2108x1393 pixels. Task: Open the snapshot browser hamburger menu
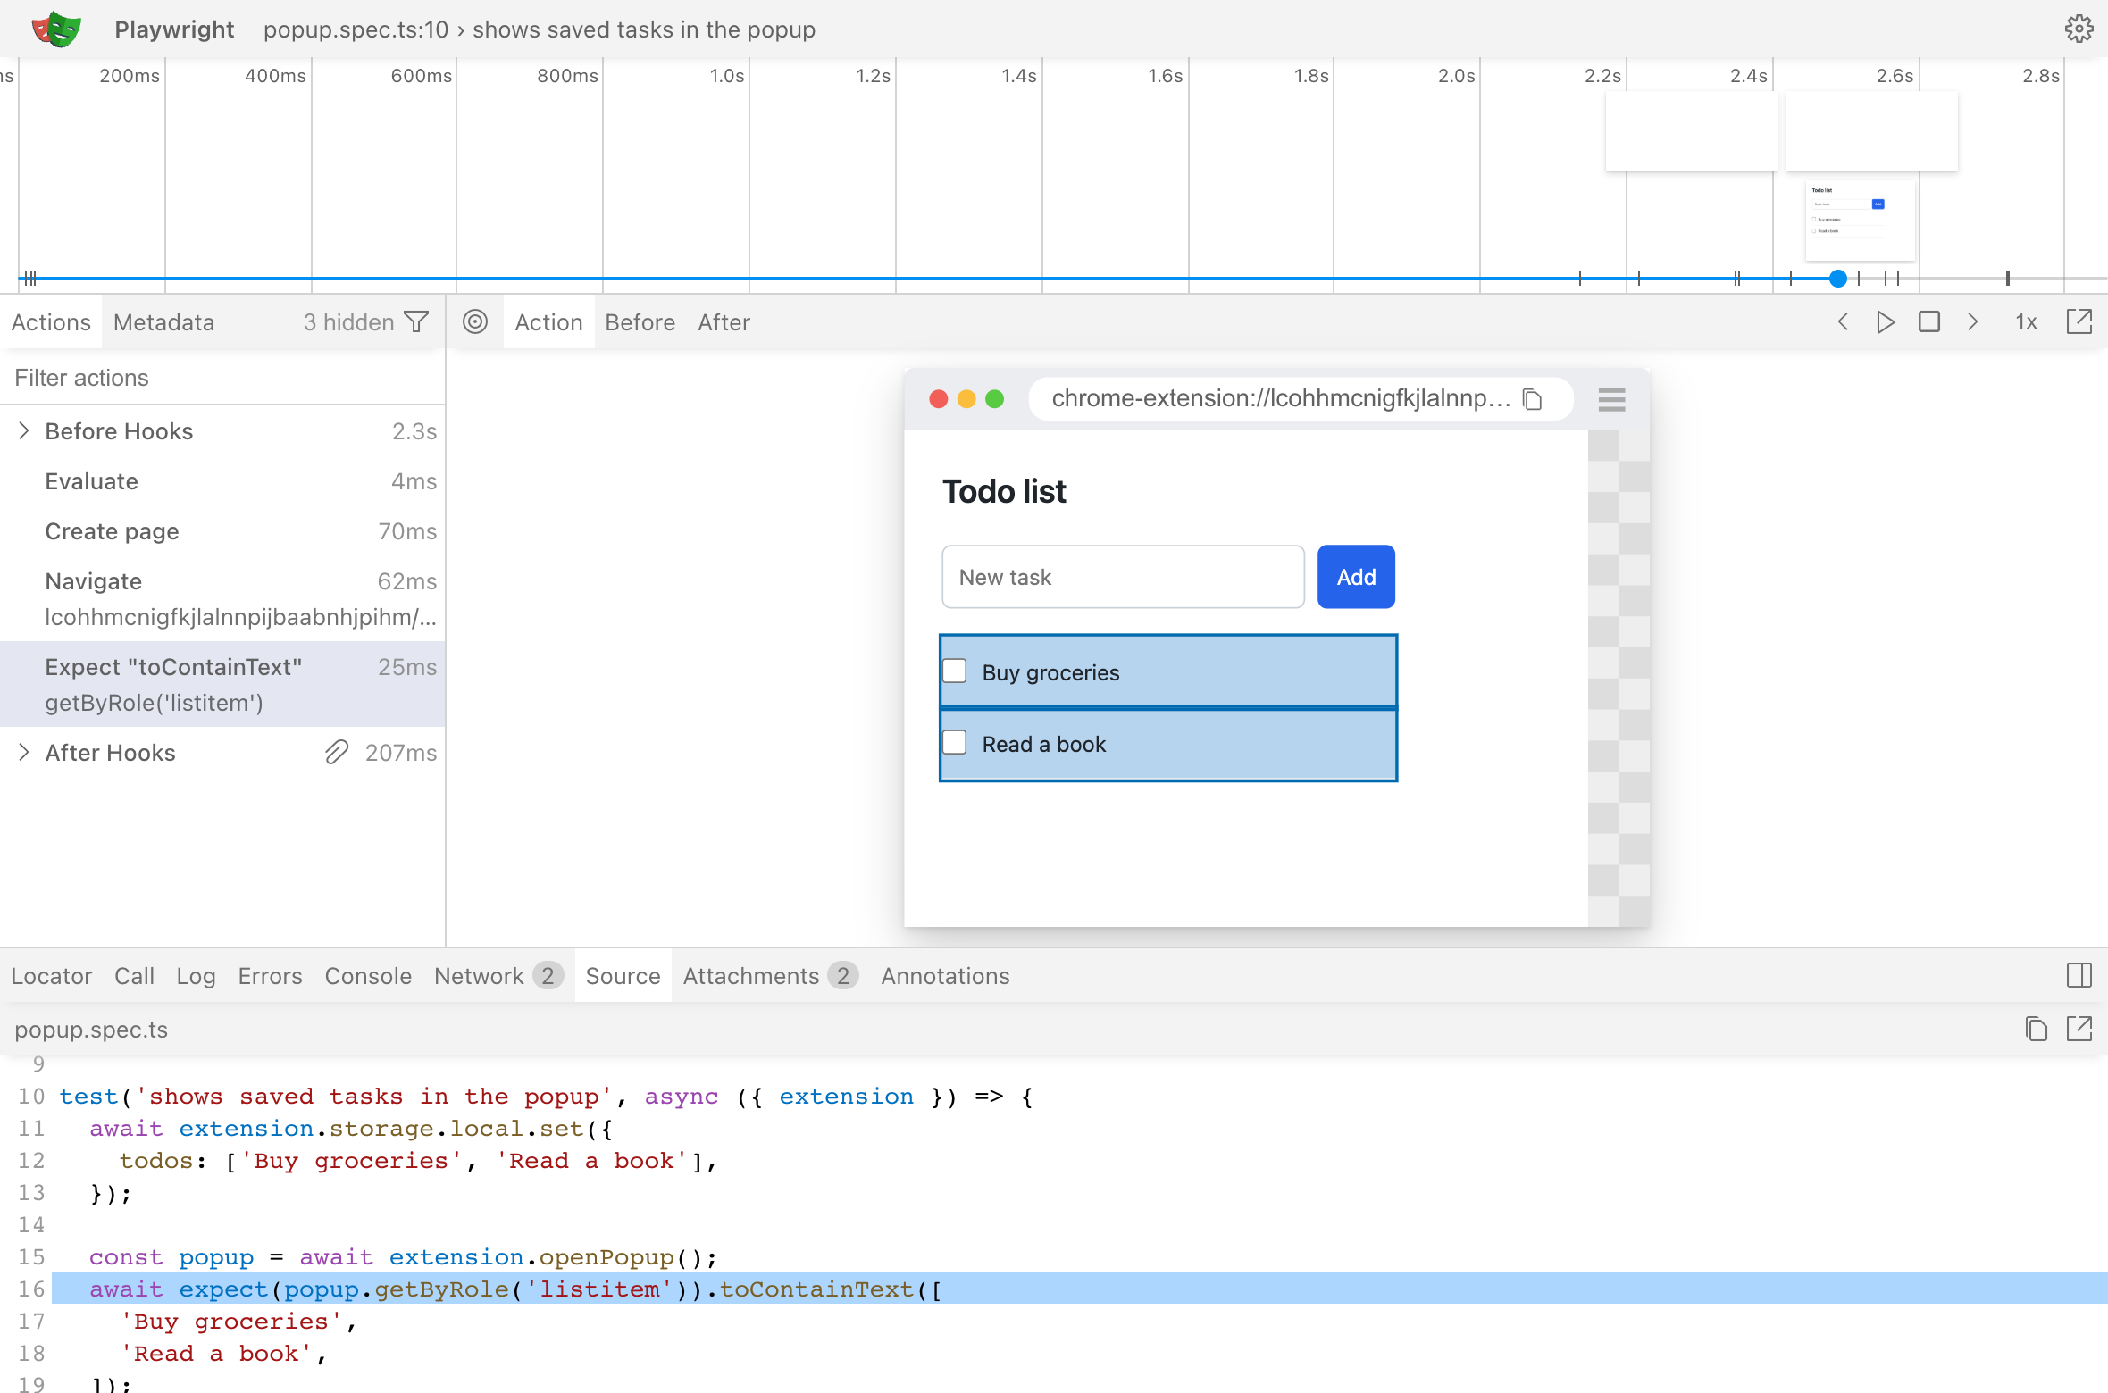pyautogui.click(x=1611, y=398)
